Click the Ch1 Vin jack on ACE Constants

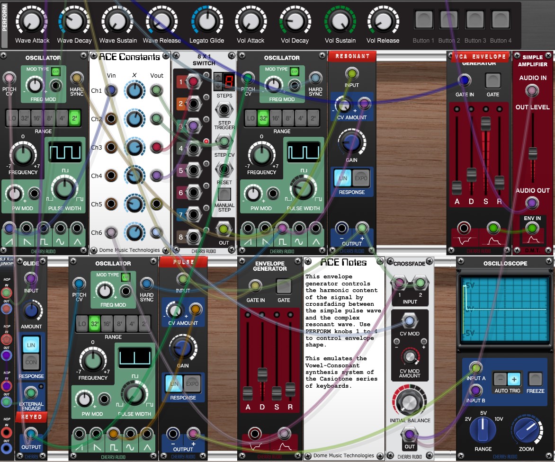(111, 90)
